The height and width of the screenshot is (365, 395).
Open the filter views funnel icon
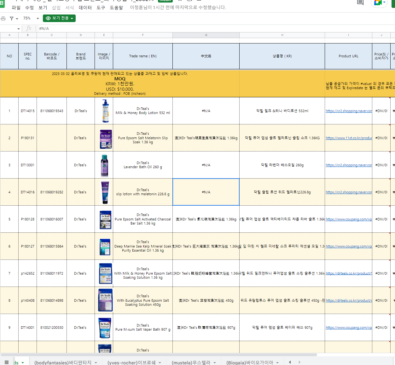[x=12, y=19]
